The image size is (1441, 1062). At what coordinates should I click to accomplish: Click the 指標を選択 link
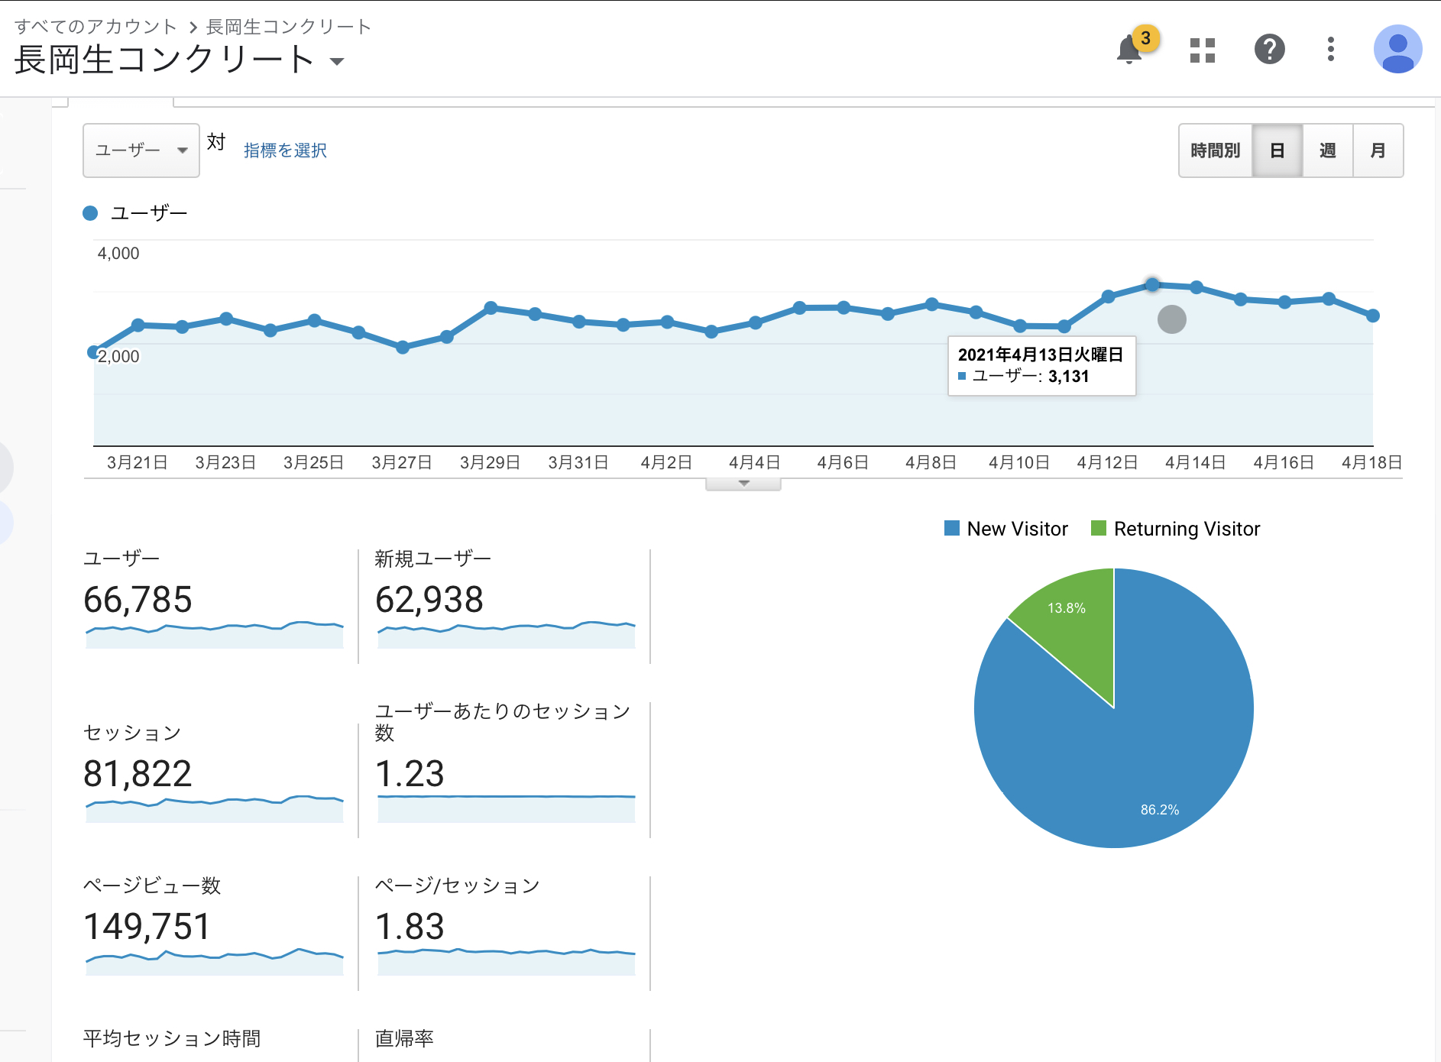tap(285, 151)
